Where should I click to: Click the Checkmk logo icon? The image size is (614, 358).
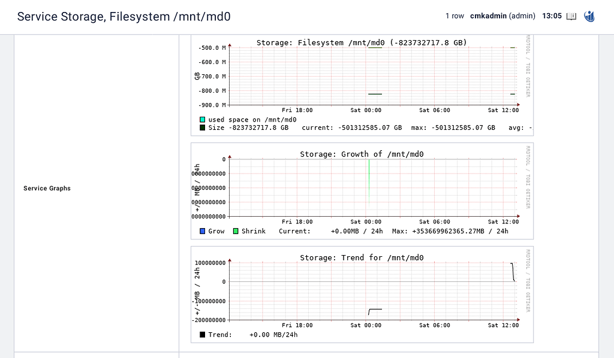(589, 16)
